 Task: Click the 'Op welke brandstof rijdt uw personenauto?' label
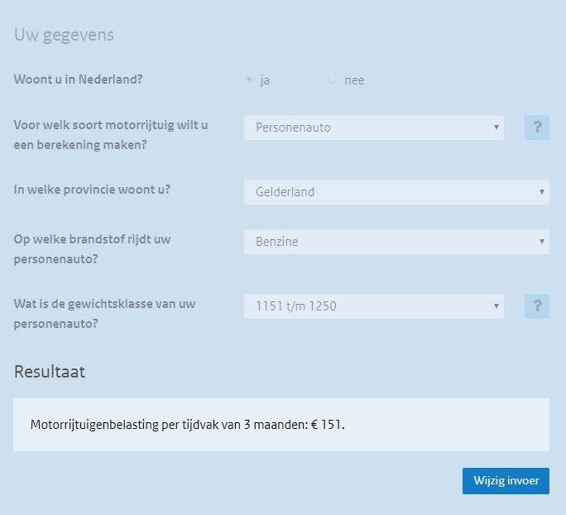click(x=92, y=248)
